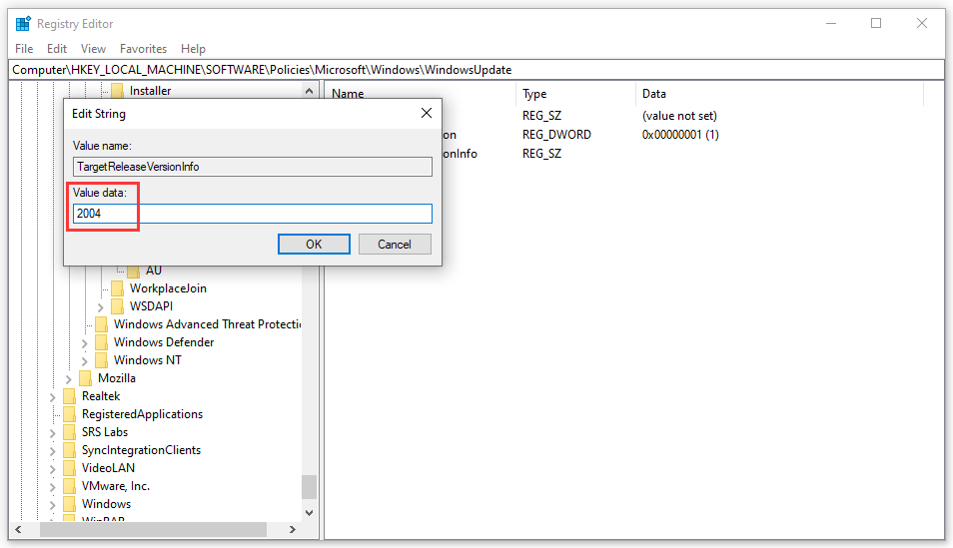Confirm the Edit String dialog with OK
Image resolution: width=953 pixels, height=548 pixels.
tap(314, 245)
